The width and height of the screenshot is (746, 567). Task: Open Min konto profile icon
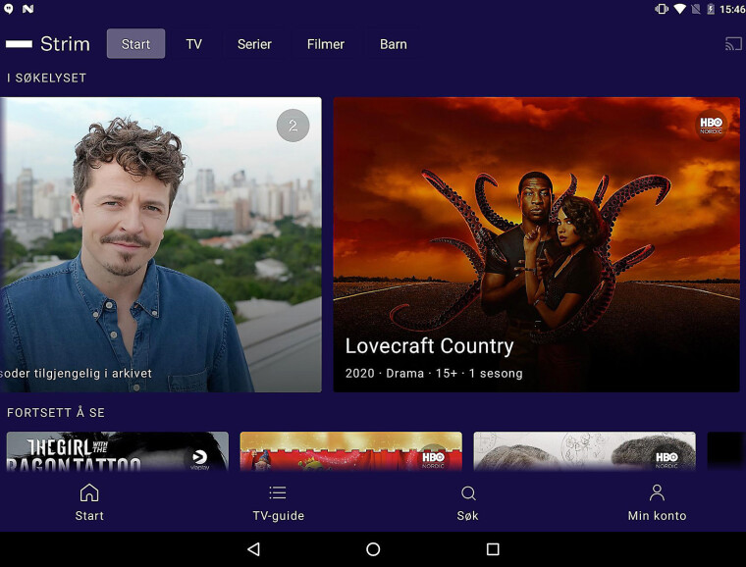coord(657,493)
